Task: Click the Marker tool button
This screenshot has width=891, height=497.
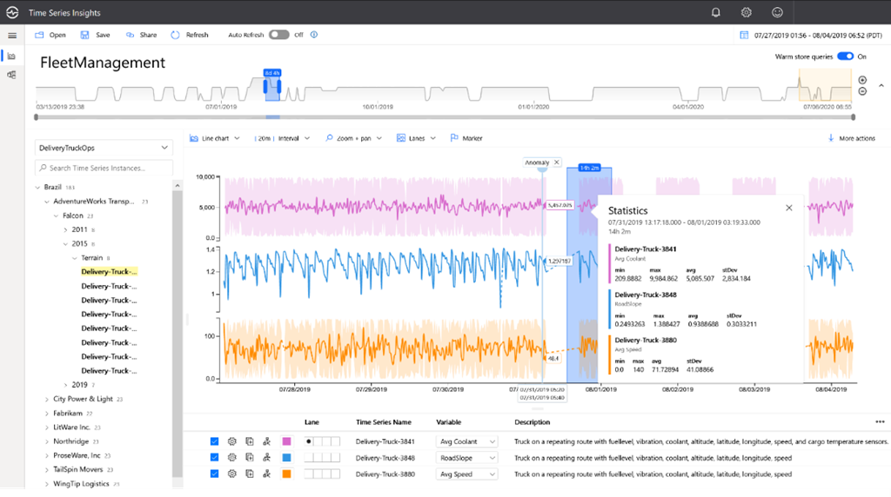Action: 466,138
